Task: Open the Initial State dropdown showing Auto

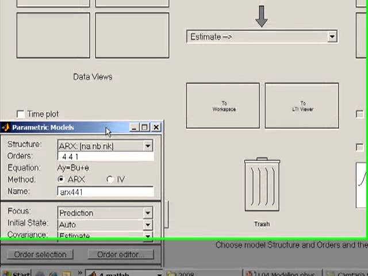Action: [105, 225]
